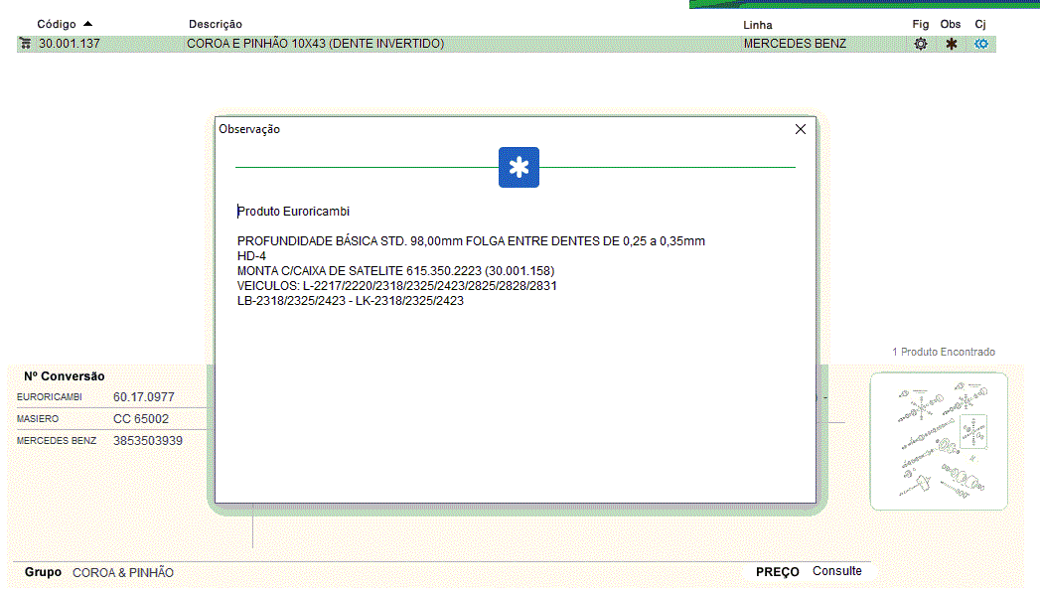Click the Consulte price link
This screenshot has width=1040, height=593.
[836, 571]
